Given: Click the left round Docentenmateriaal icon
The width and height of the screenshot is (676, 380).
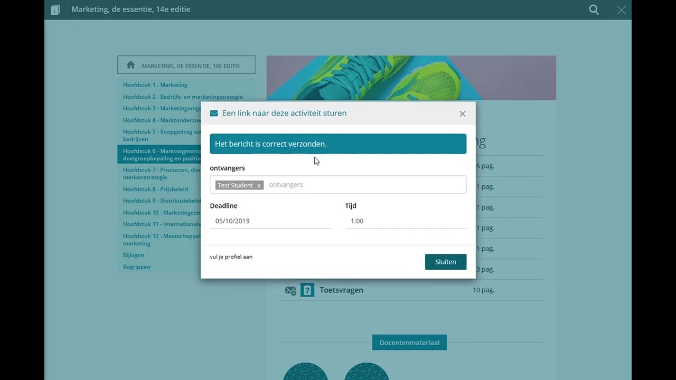Looking at the screenshot, I should (x=305, y=372).
